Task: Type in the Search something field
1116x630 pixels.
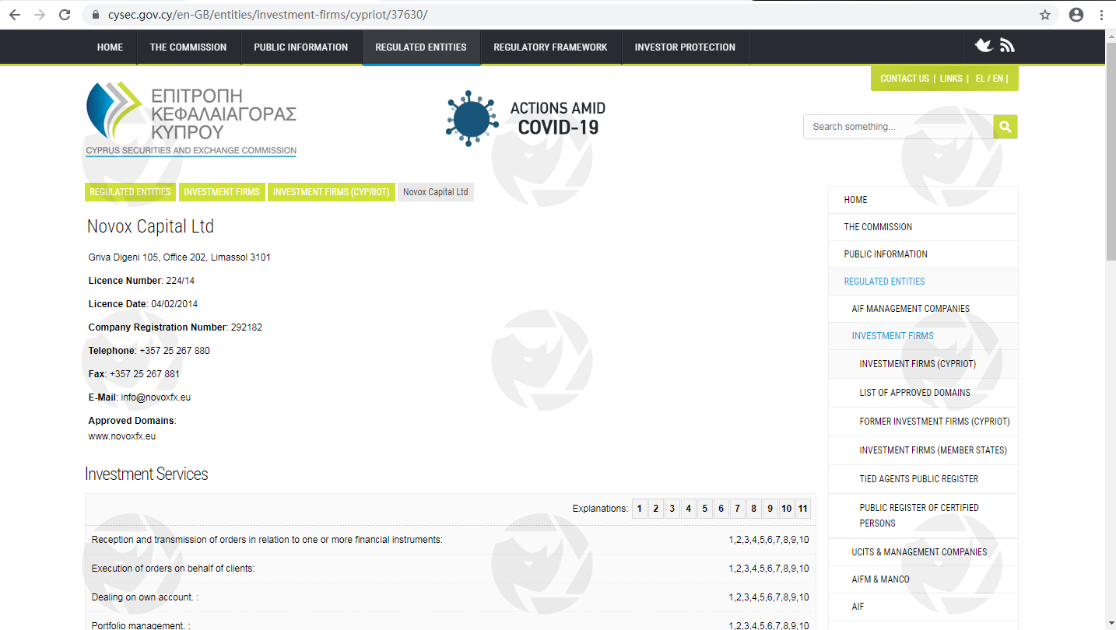Action: (897, 127)
